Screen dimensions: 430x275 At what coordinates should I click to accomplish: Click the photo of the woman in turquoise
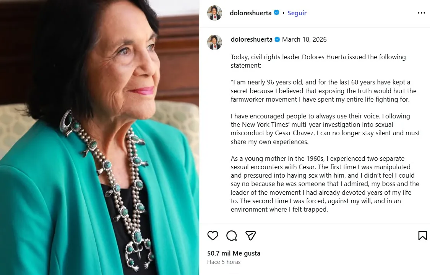[99, 137]
